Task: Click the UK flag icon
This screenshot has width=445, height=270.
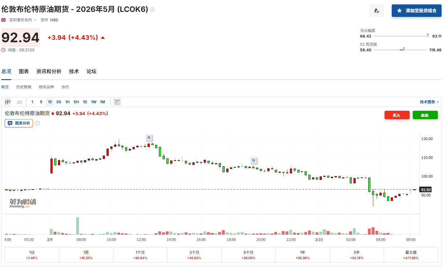Action: (3, 20)
